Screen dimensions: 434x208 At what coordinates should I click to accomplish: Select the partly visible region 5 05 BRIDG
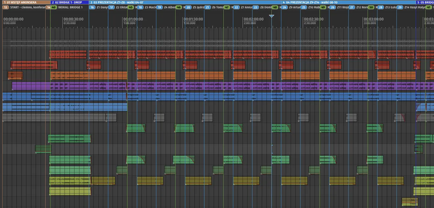[425, 2]
